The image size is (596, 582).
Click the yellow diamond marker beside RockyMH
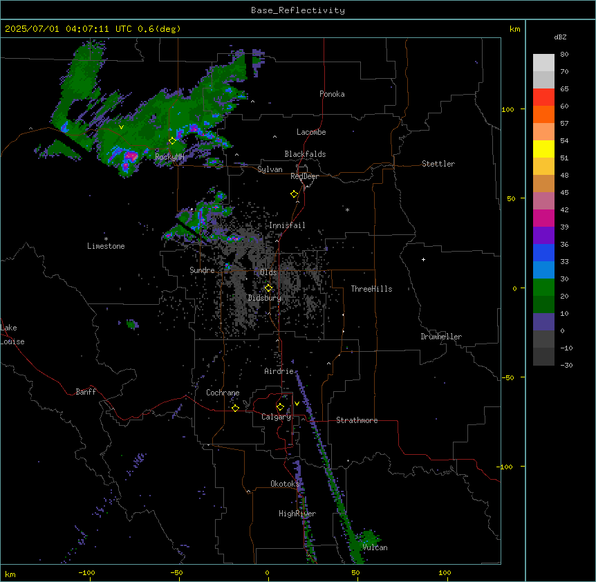point(172,141)
